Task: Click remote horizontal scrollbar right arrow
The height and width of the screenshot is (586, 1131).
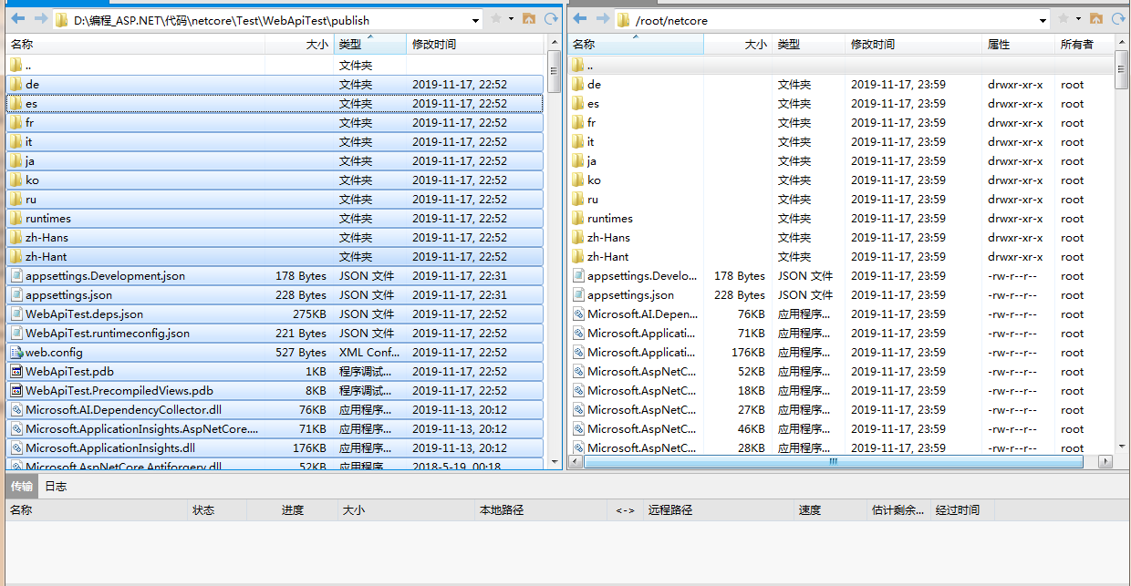Action: (1106, 462)
